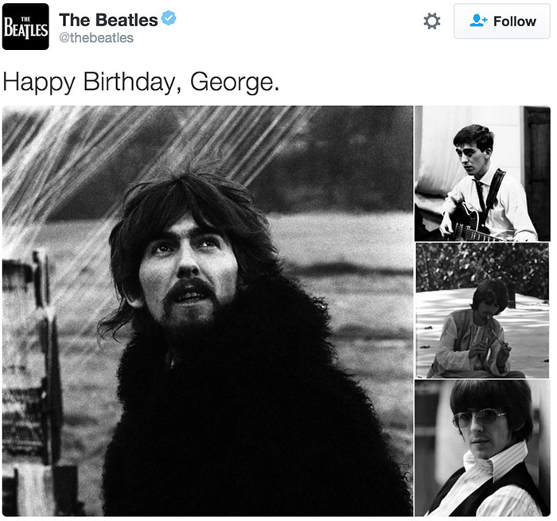Open the large black-and-white main photo
The image size is (557, 521).
pyautogui.click(x=207, y=310)
